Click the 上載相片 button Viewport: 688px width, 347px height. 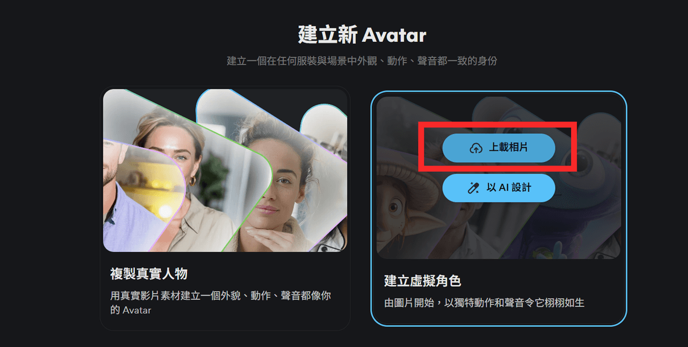click(498, 148)
